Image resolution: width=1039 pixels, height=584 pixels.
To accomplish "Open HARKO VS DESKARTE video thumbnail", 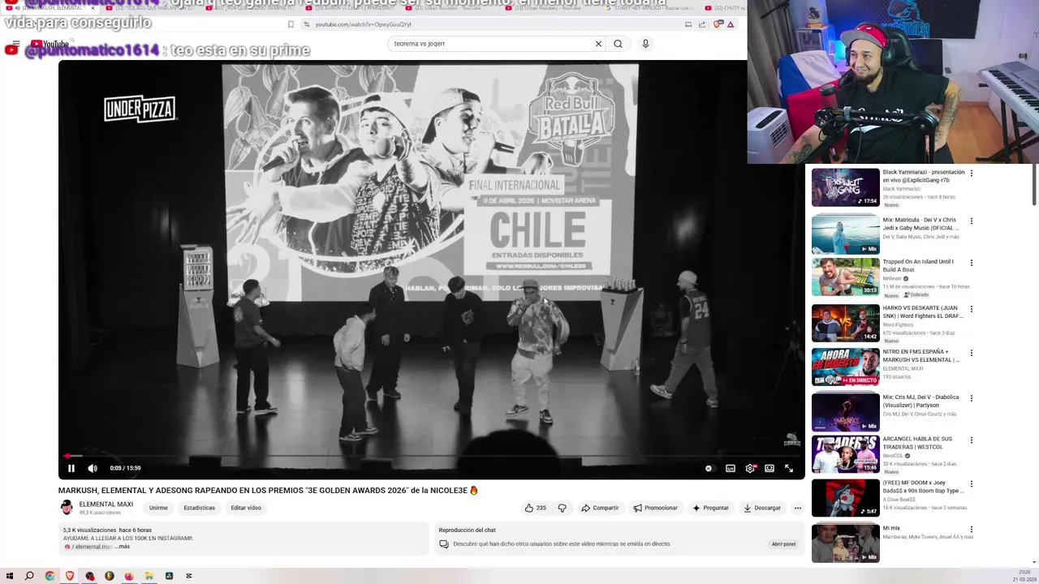I will pos(845,324).
